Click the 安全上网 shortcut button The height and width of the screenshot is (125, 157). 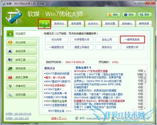coord(107,40)
